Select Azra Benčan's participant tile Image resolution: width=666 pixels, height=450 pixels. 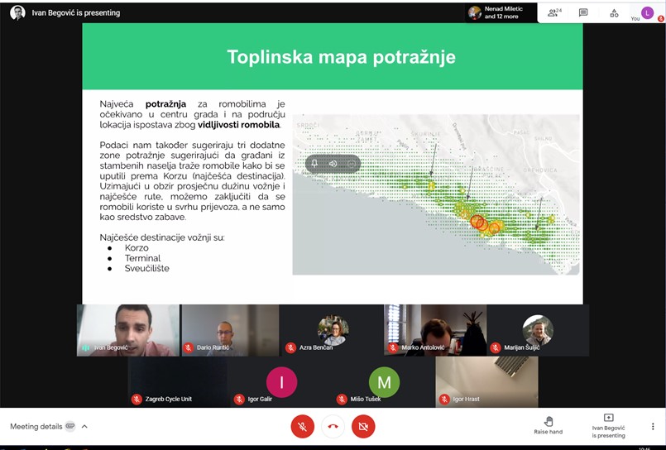(333, 330)
